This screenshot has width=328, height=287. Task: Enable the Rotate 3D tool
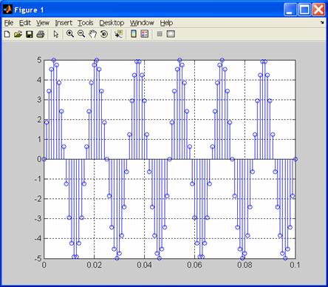pos(104,34)
